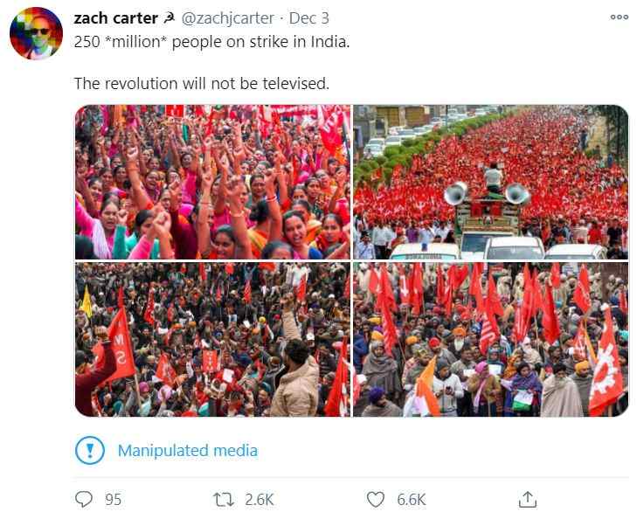Viewport: 637px width, 512px height.
Task: Click the reply speech bubble icon
Action: (x=84, y=499)
